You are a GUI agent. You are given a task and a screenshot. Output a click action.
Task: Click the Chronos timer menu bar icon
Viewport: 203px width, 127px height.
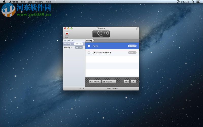pyautogui.click(x=178, y=2)
